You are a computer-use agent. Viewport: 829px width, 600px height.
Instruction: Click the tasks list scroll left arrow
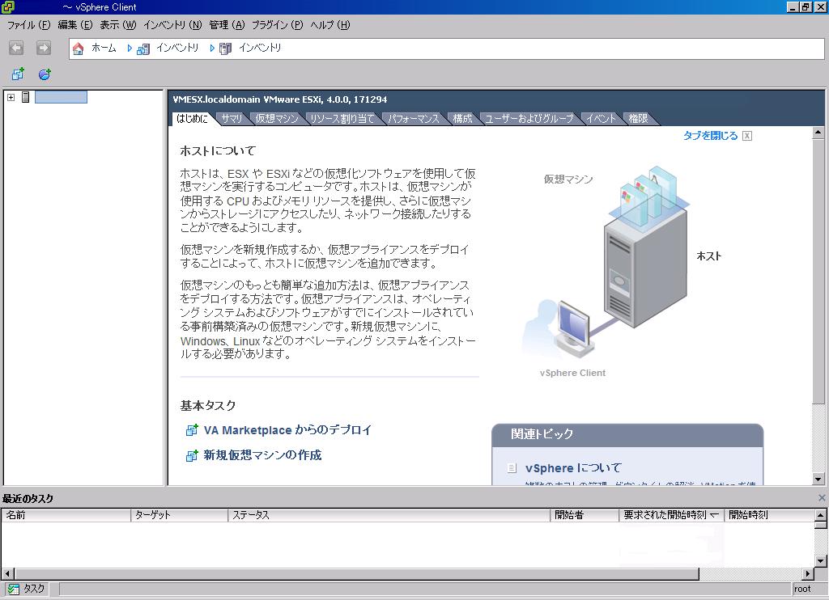(6, 573)
